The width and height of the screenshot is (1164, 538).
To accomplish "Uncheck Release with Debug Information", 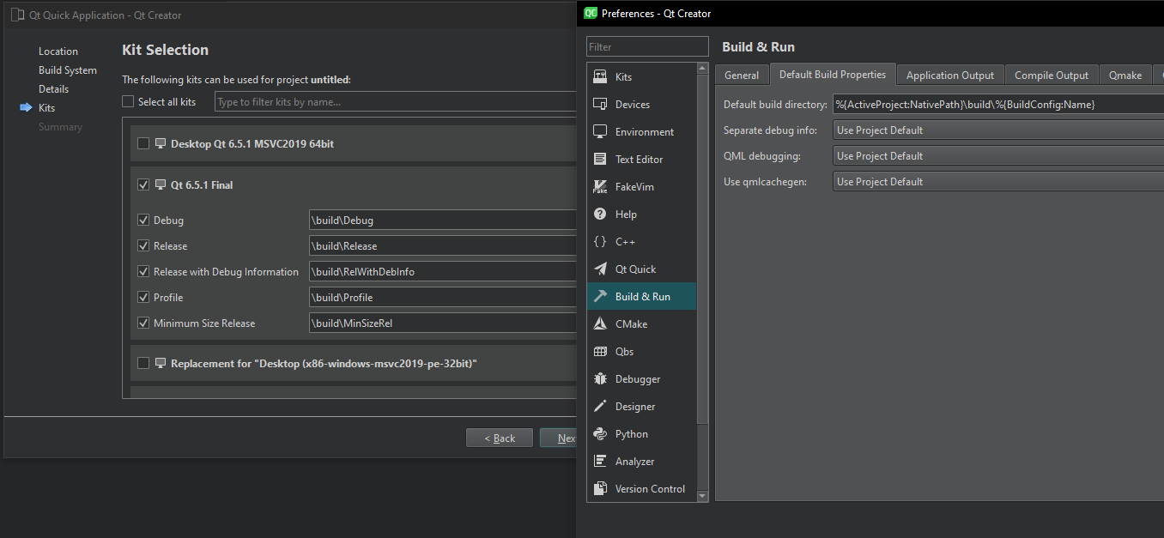I will pos(143,271).
